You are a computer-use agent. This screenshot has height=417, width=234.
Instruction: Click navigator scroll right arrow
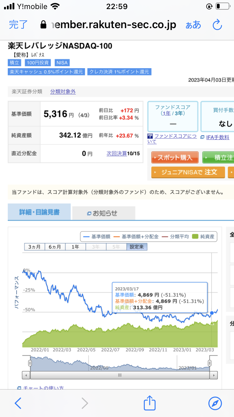213,375
